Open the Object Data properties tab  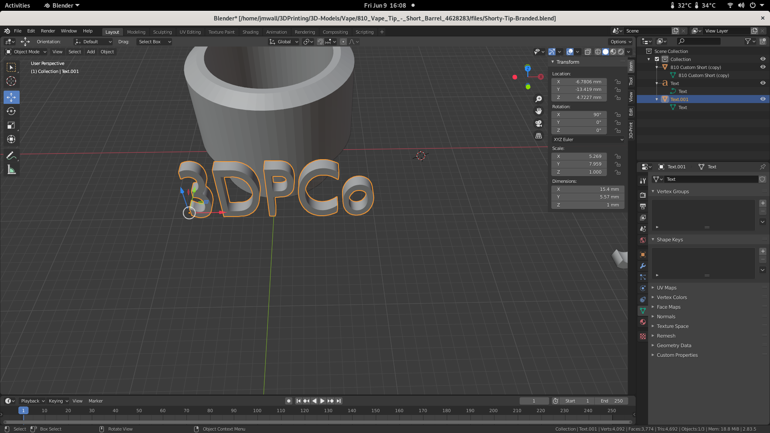[643, 311]
